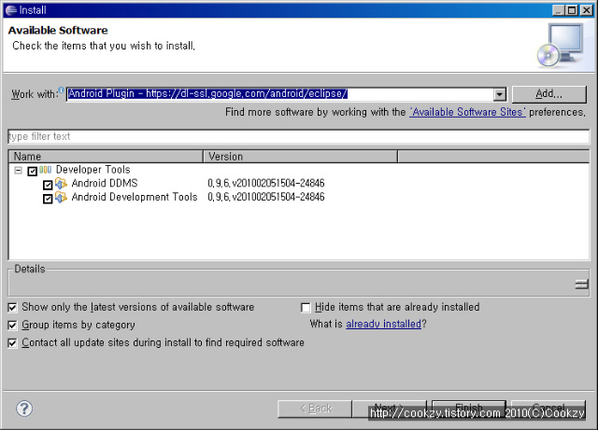
Task: Uncheck the Developer Tools checkbox
Action: point(33,171)
